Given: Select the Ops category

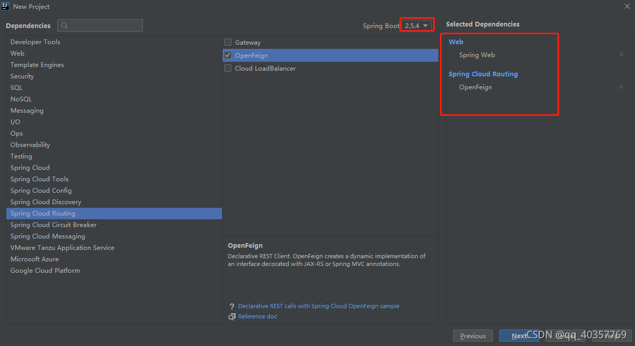Looking at the screenshot, I should click(x=114, y=134).
